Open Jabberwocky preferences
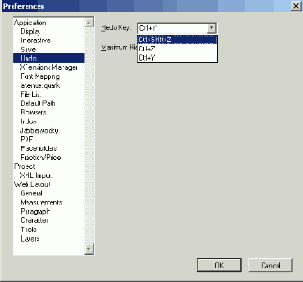This screenshot has height=282, width=303. (39, 131)
